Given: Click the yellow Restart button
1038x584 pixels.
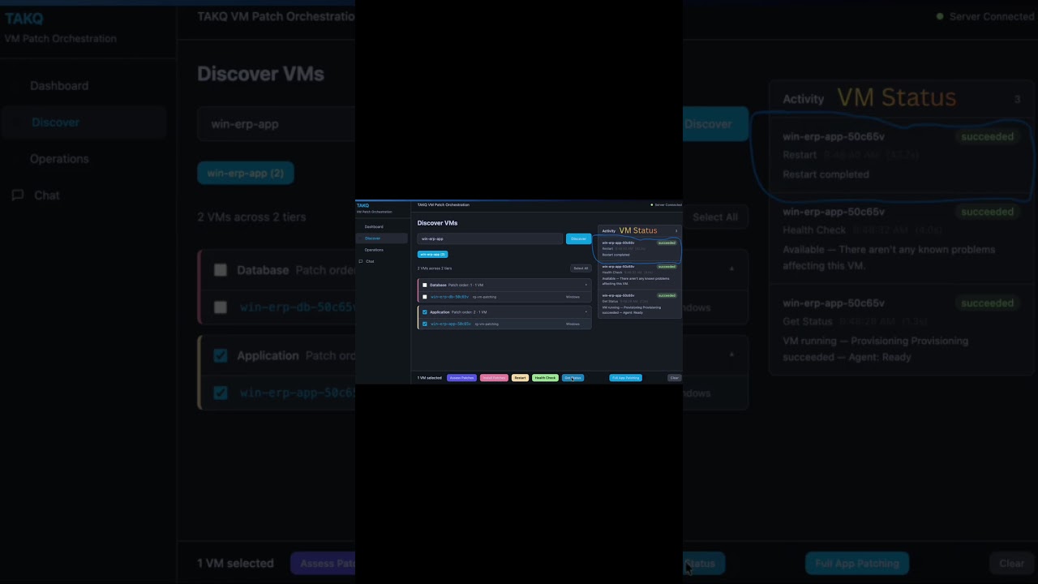Looking at the screenshot, I should [520, 378].
